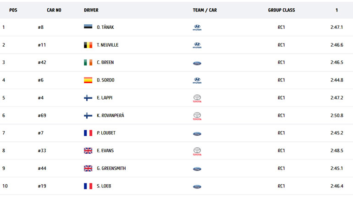Viewport: 353px width, 198px height.
Task: Click the Ford logo in Loeb's row
Action: [197, 187]
